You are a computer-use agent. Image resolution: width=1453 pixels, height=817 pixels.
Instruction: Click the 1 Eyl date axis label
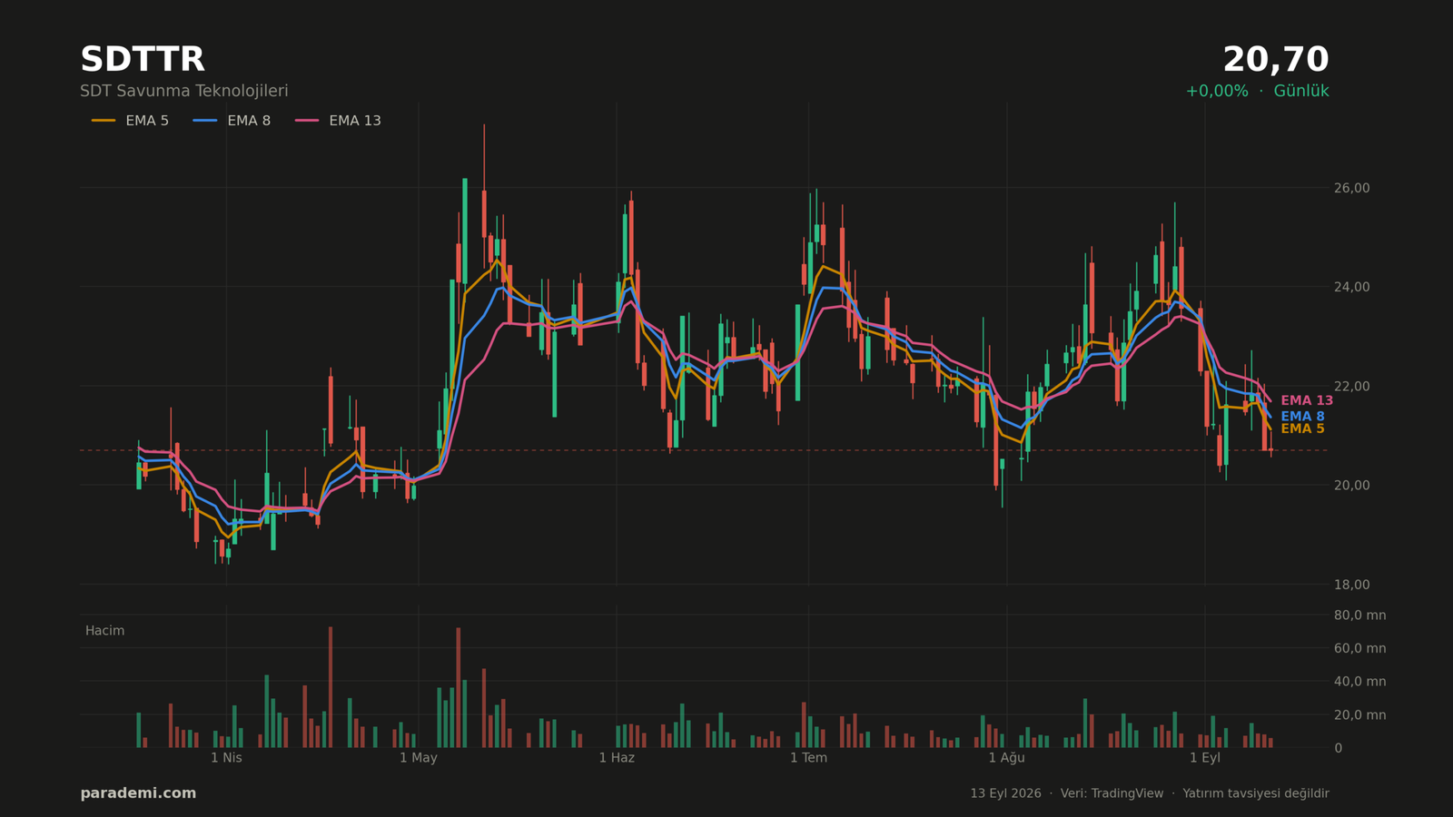[1205, 758]
